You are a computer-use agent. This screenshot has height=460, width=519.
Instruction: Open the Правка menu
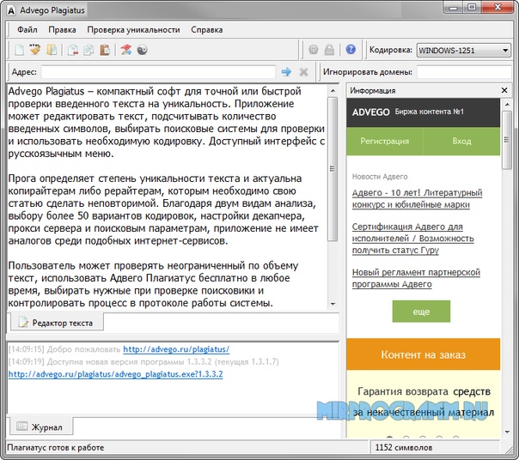62,30
